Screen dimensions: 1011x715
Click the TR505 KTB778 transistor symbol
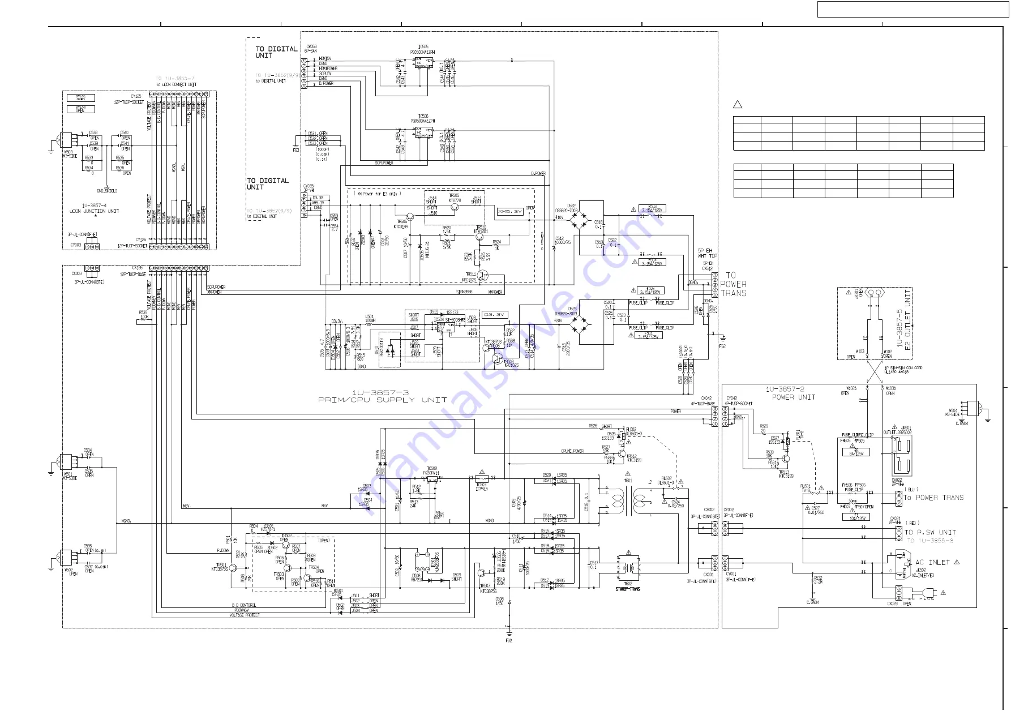coord(454,207)
